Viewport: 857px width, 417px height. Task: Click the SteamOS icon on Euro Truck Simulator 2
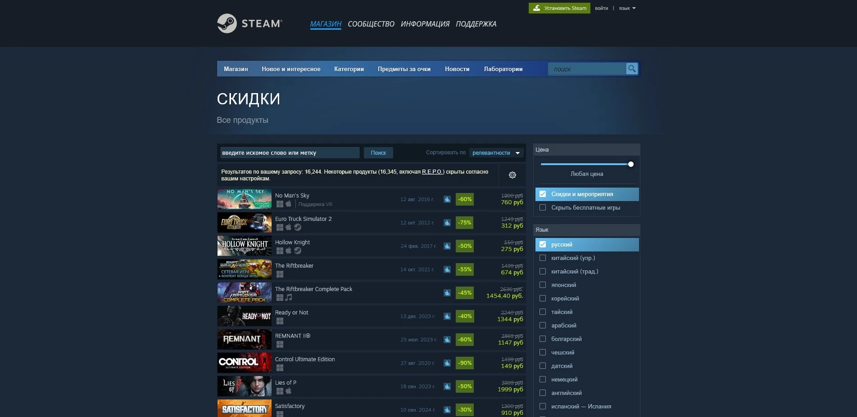point(297,227)
